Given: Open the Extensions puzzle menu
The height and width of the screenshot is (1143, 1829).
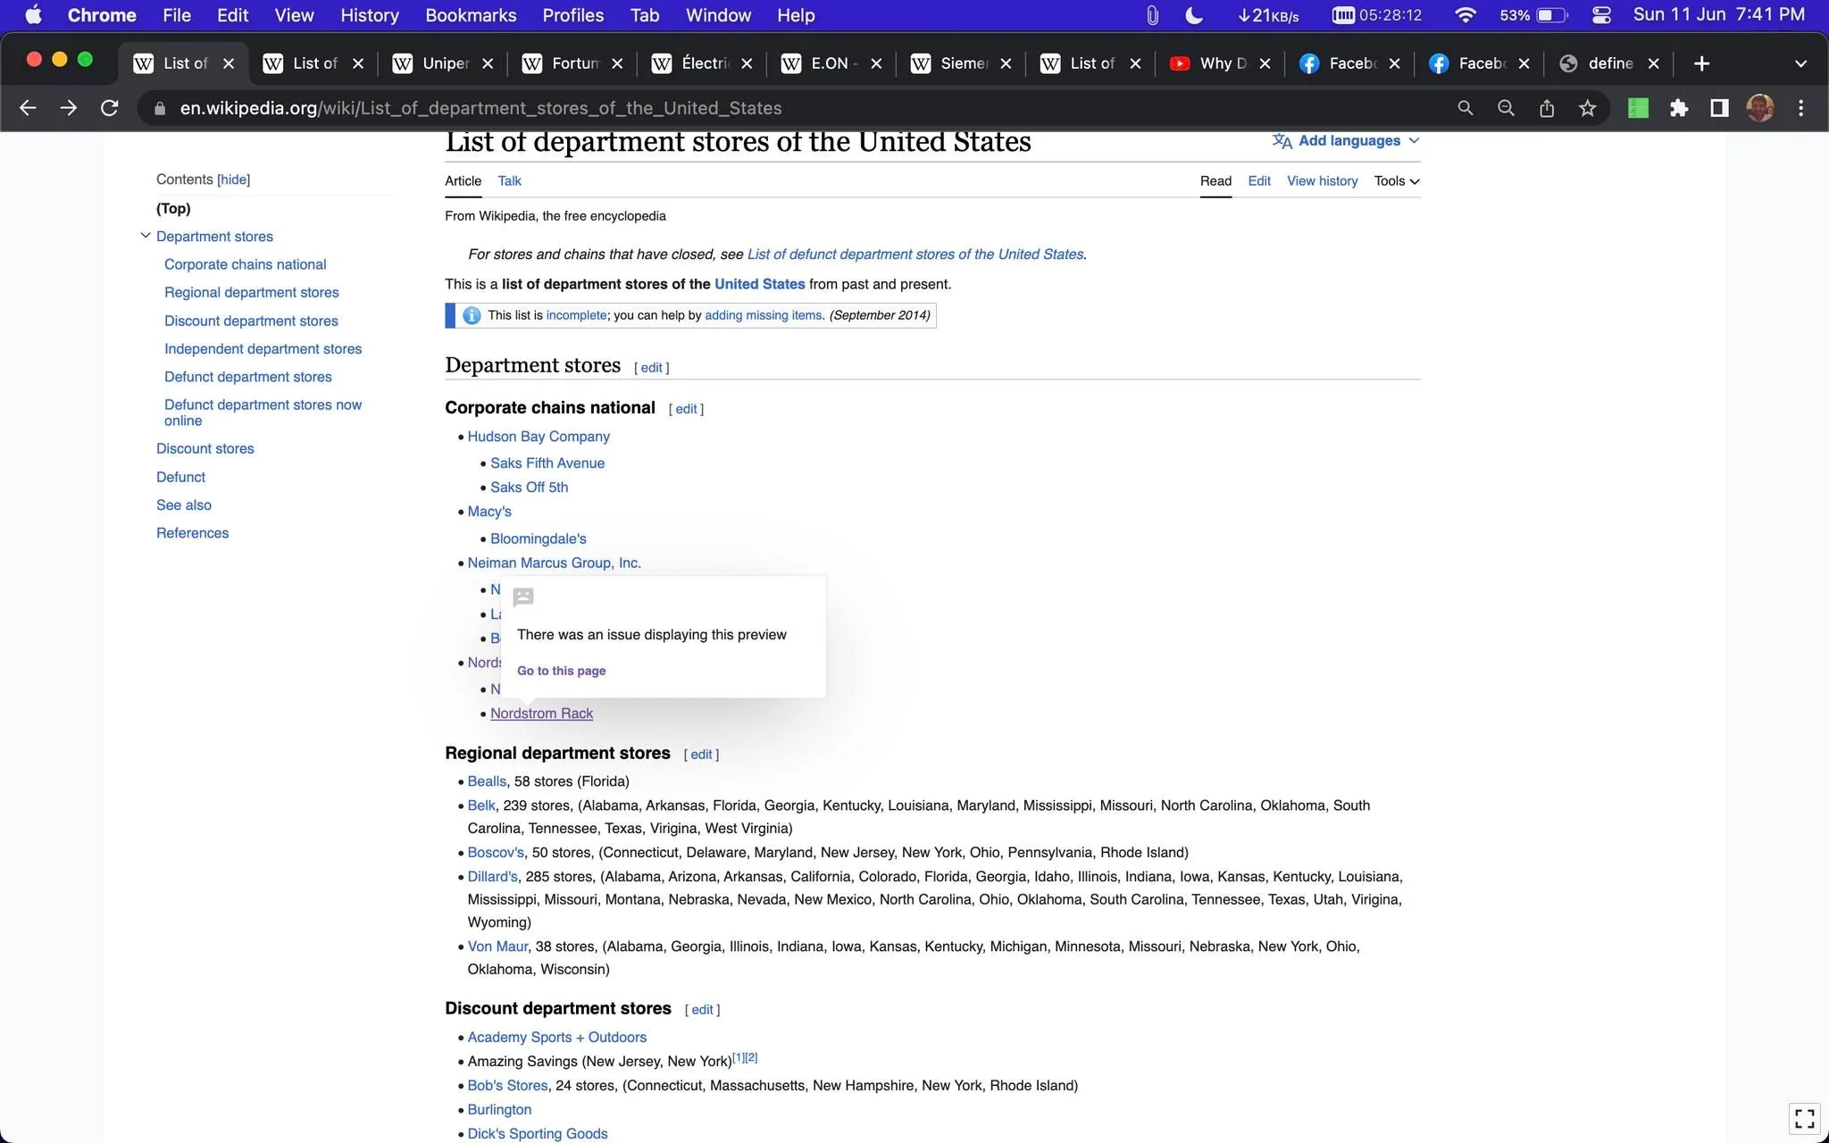Looking at the screenshot, I should 1679,108.
